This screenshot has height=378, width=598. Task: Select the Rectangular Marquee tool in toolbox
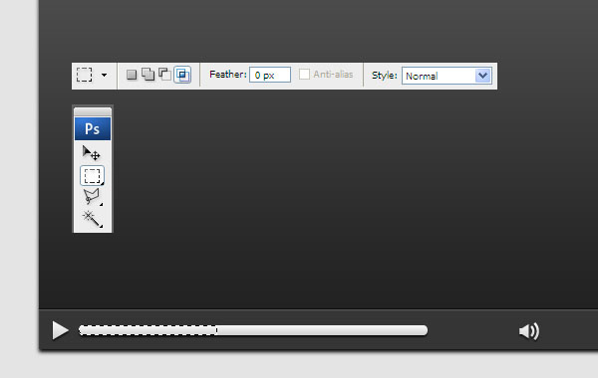(93, 176)
